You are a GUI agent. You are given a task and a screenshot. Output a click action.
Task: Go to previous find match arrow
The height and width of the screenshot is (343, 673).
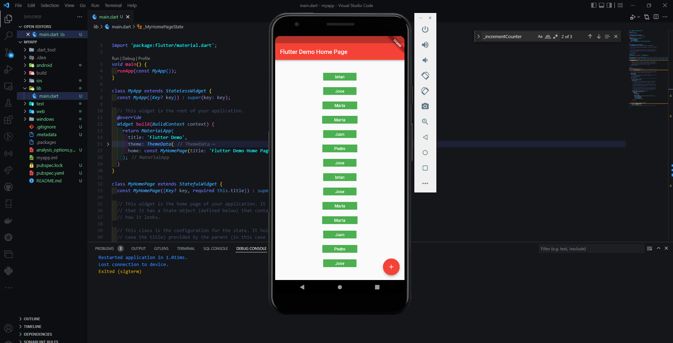click(x=590, y=36)
